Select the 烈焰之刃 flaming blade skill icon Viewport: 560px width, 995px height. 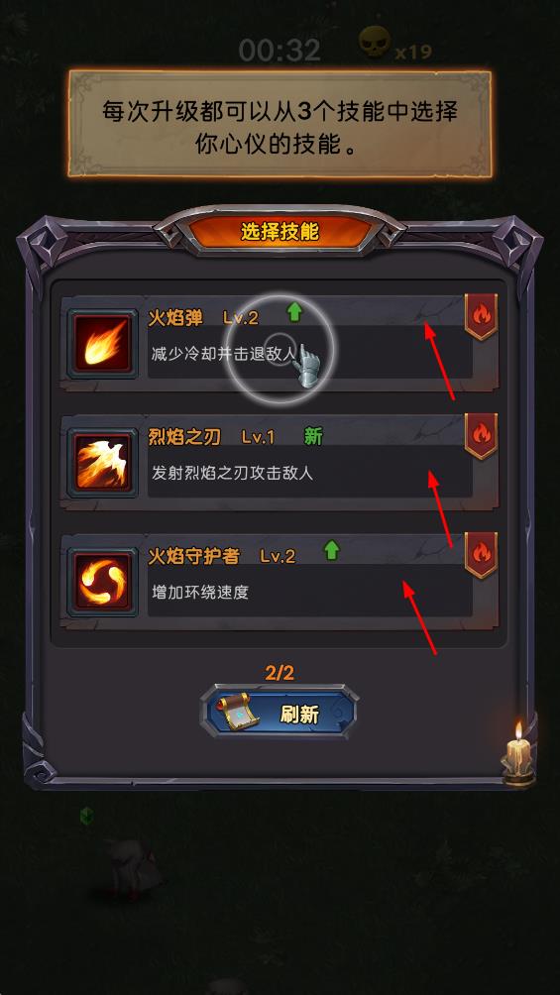[x=102, y=463]
